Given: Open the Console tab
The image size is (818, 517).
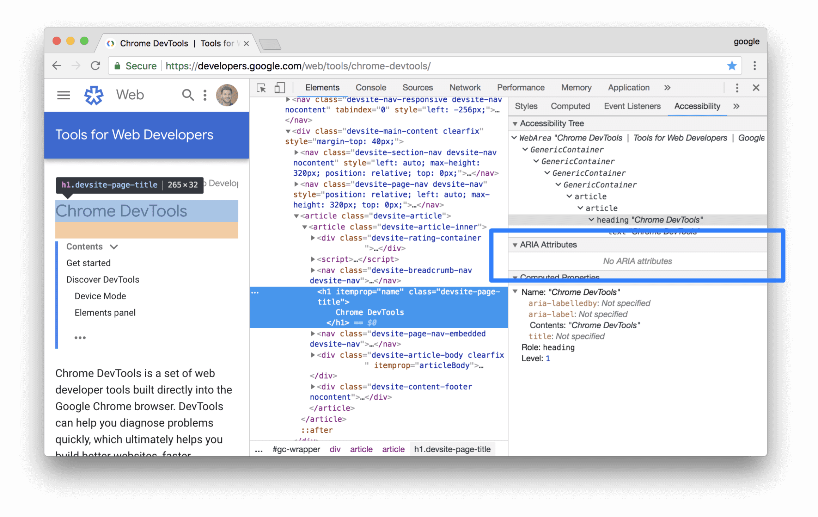Looking at the screenshot, I should (370, 88).
